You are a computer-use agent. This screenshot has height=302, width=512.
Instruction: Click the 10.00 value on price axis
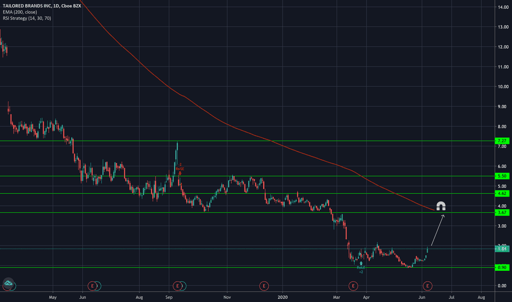click(x=503, y=87)
